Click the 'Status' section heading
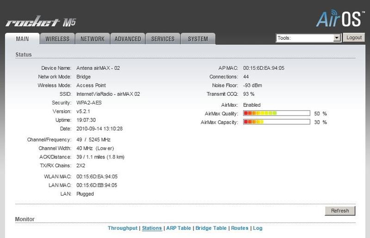 pyautogui.click(x=24, y=55)
